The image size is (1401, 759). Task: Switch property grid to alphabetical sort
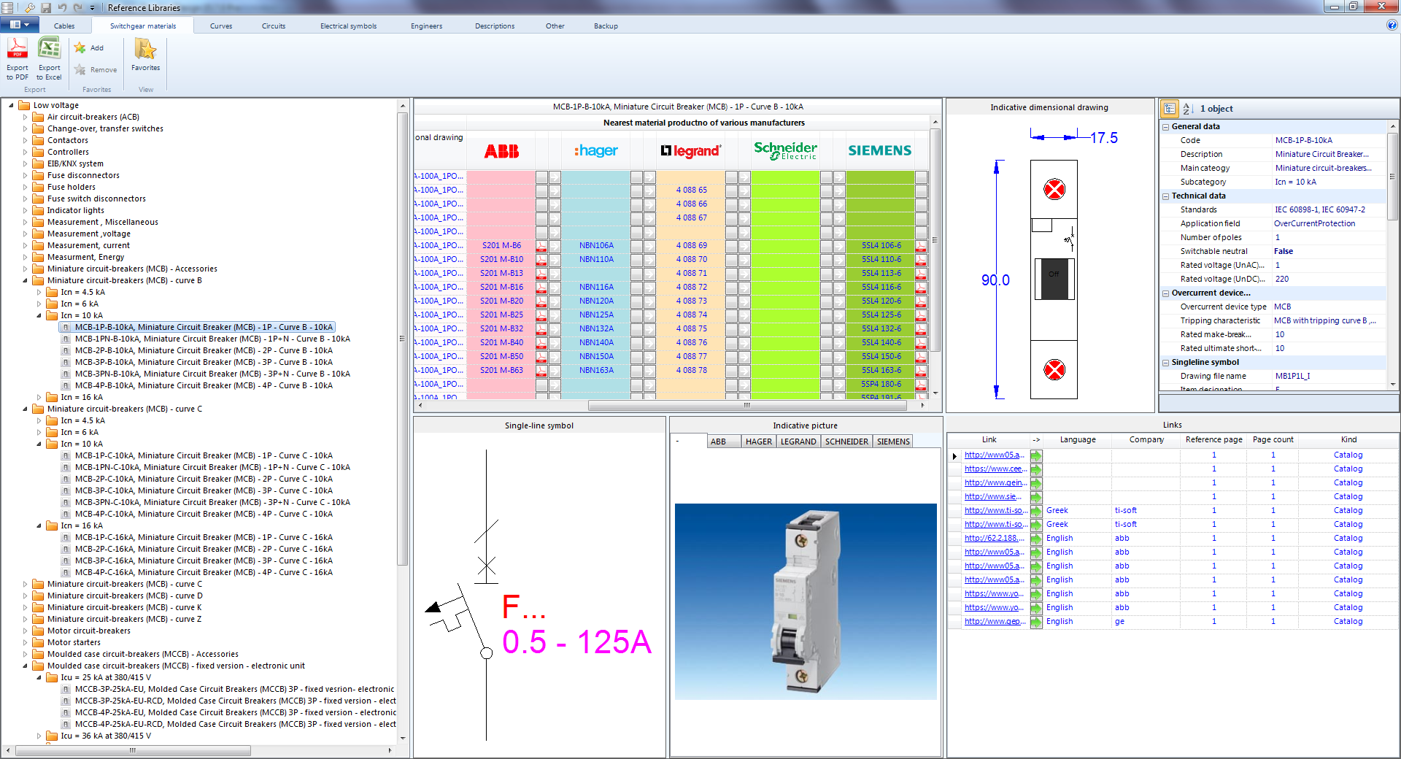(x=1187, y=109)
